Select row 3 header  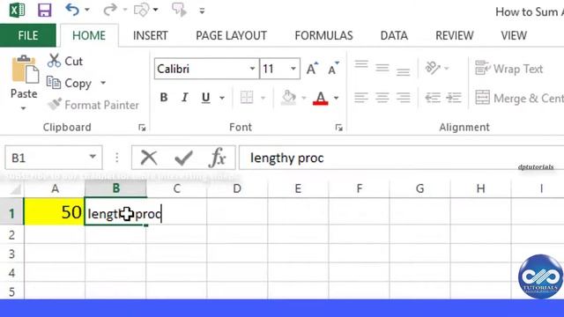point(11,254)
